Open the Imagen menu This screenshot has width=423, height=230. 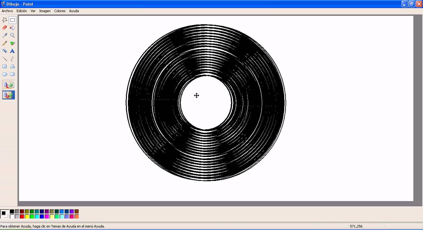pos(45,11)
